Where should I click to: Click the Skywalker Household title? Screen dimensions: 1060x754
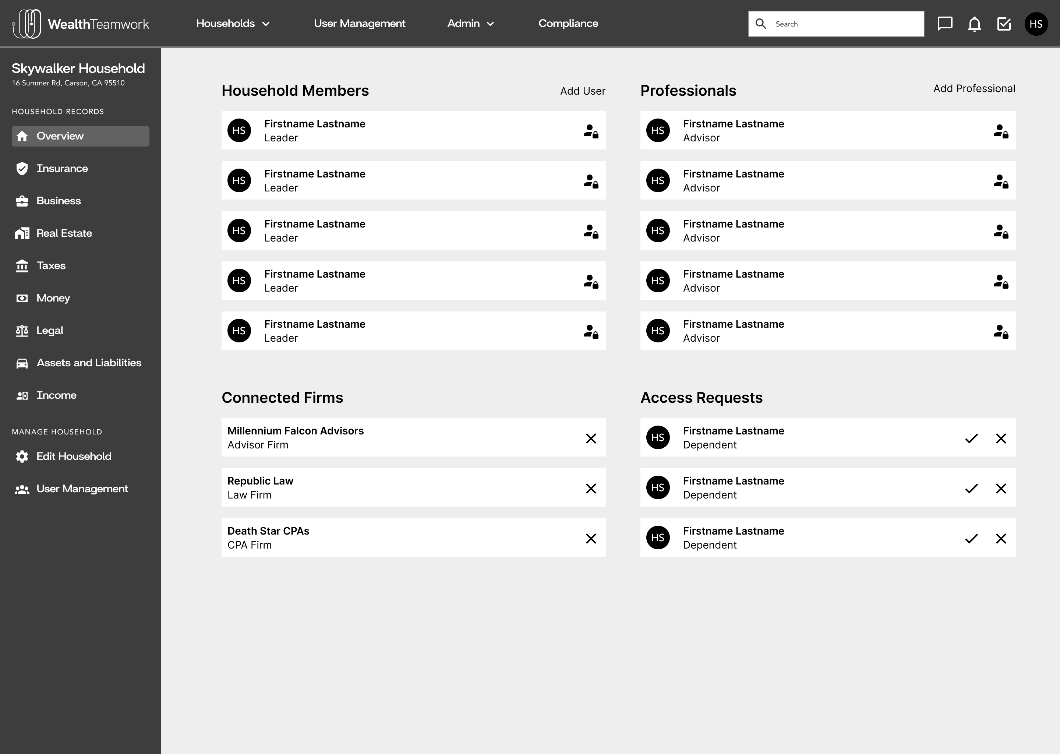(x=78, y=68)
